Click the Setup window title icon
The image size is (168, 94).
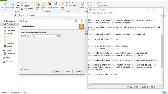click(x=21, y=21)
